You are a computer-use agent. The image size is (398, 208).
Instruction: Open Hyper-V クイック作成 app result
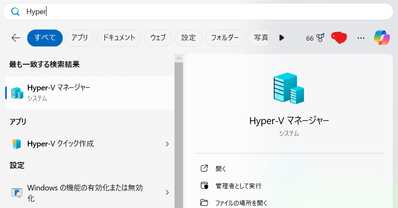(89, 144)
